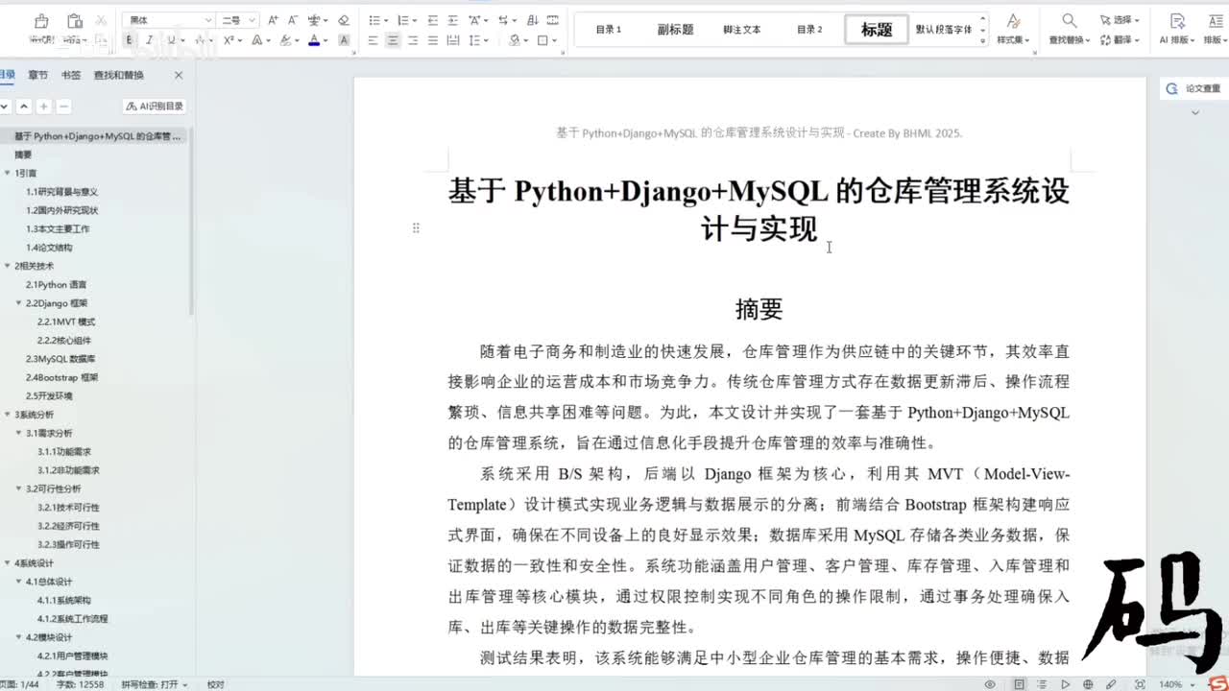Viewport: 1229px width, 691px height.
Task: Open 论文查重 in the right sidebar
Action: [1194, 88]
